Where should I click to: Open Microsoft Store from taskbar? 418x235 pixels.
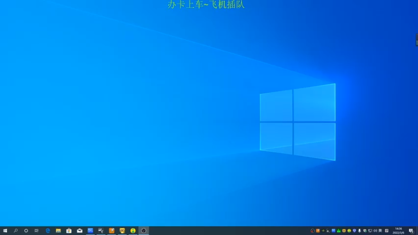pyautogui.click(x=69, y=231)
